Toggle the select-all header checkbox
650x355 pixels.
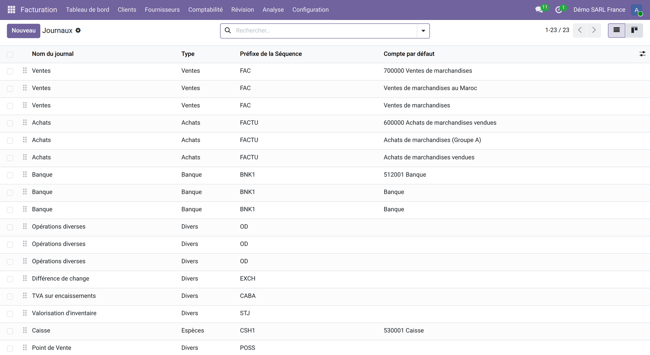[x=10, y=54]
